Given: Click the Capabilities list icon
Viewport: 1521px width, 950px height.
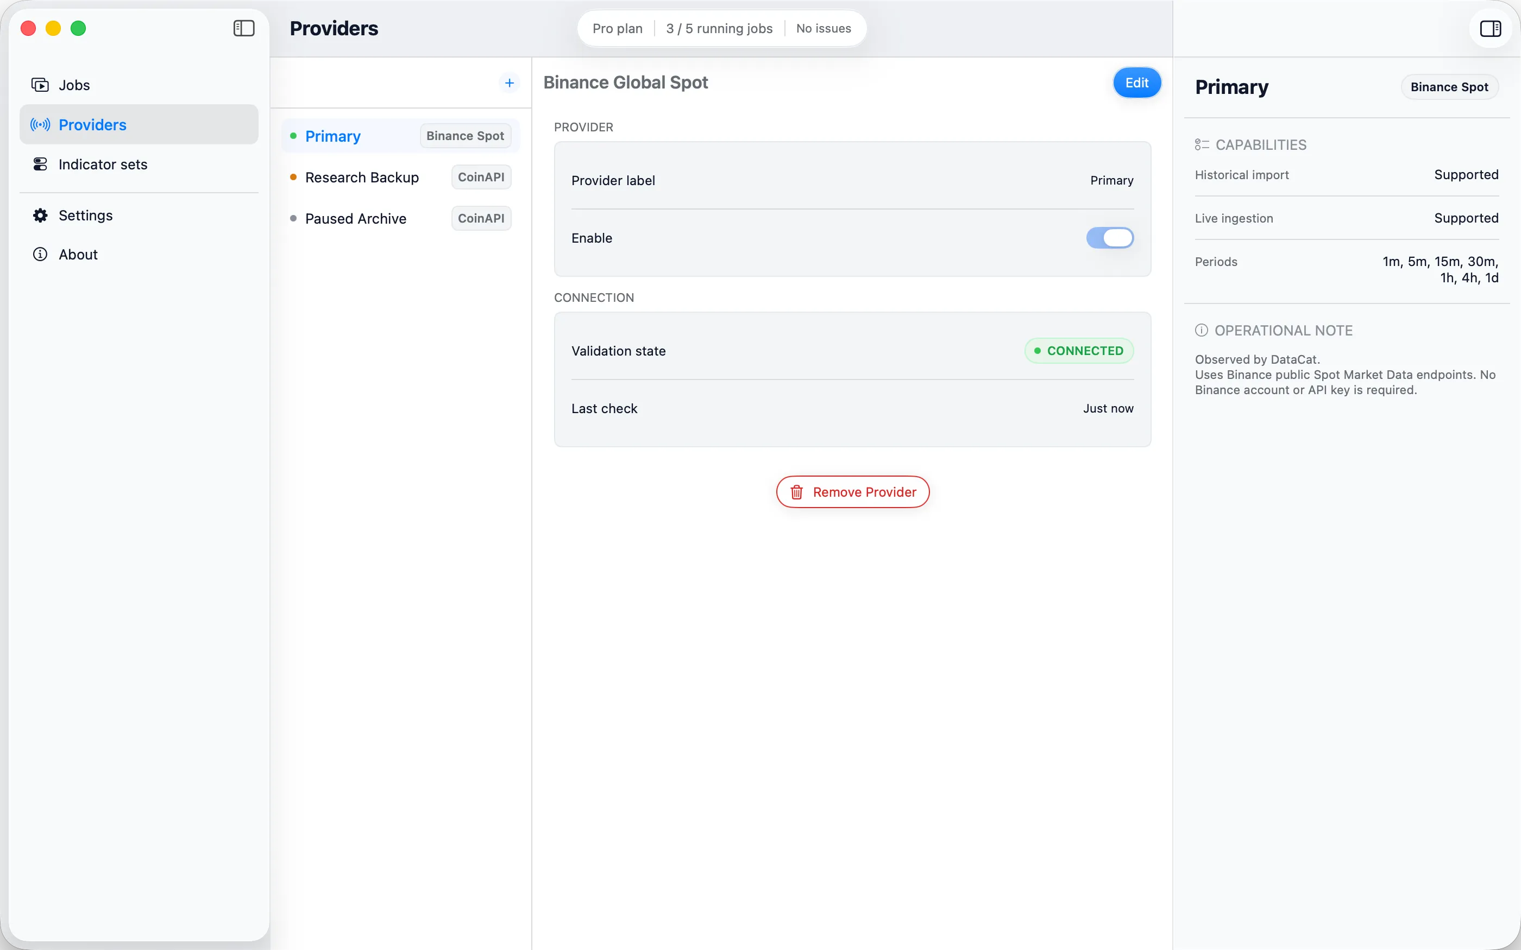Looking at the screenshot, I should pos(1201,144).
